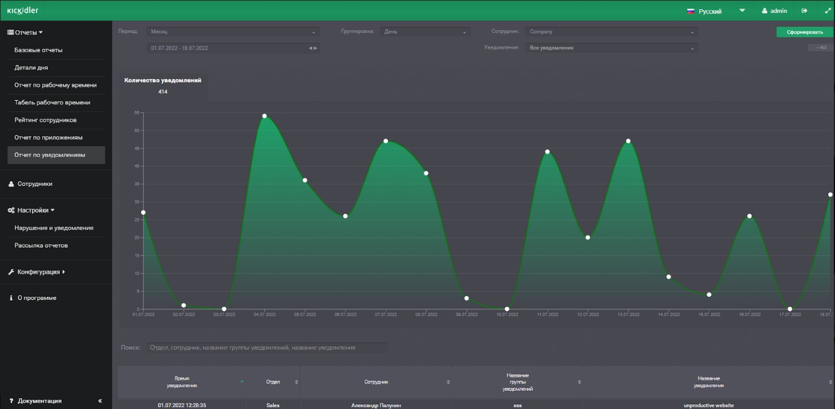Viewport: 835px width, 409px height.
Task: Click the logout icon next to admin
Action: click(x=805, y=11)
